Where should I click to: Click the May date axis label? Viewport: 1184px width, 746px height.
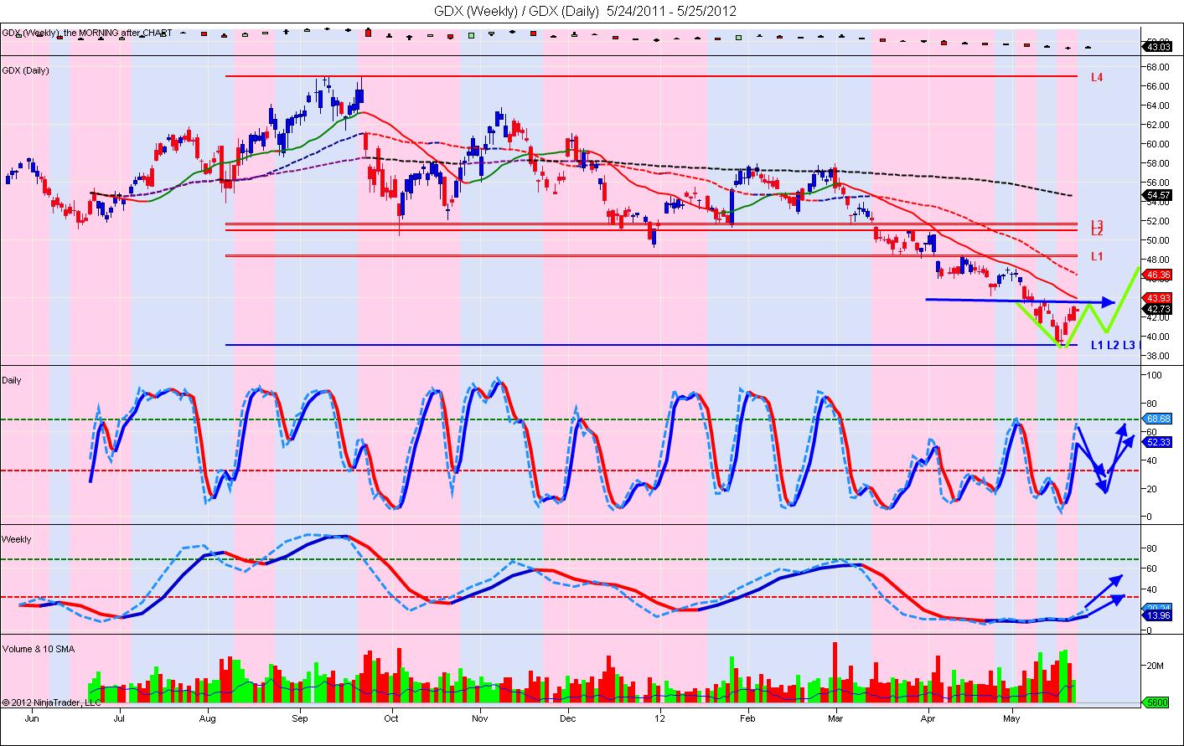(x=1011, y=718)
